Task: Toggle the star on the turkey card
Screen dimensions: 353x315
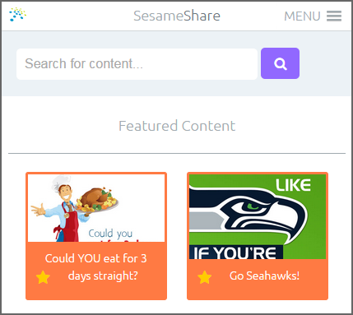Action: coord(43,277)
